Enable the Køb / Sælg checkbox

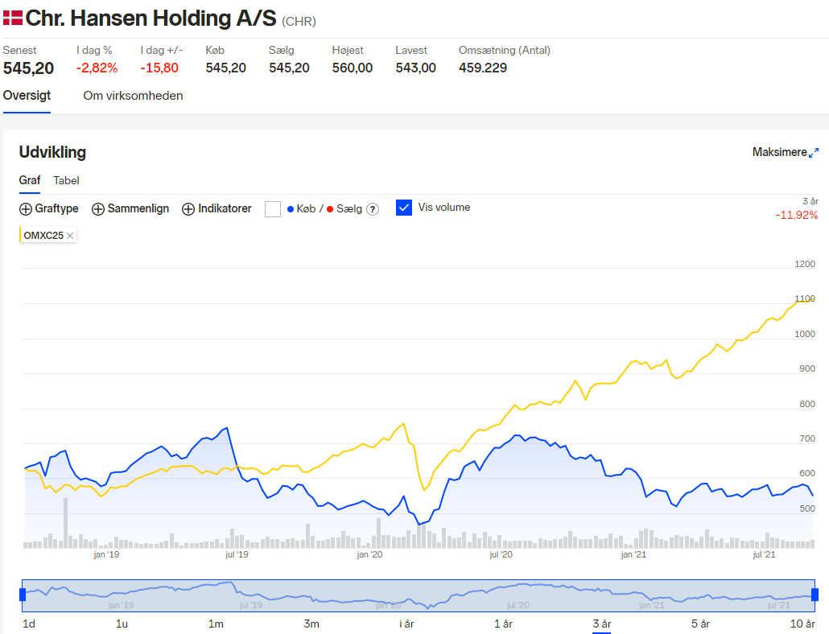coord(273,209)
